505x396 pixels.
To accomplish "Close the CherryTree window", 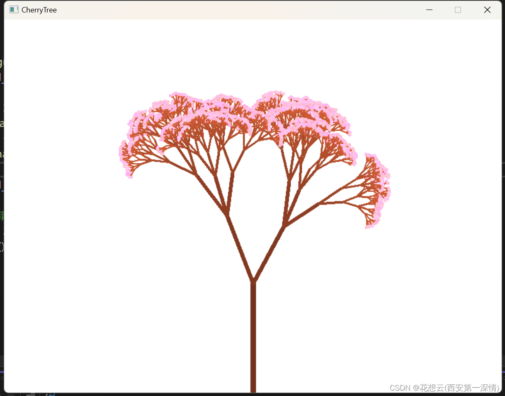I will pos(487,10).
